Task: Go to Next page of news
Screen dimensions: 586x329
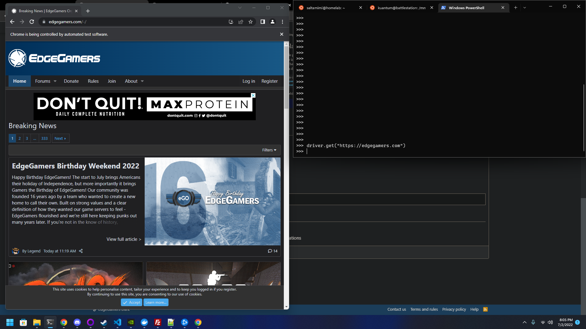Action: [60, 138]
